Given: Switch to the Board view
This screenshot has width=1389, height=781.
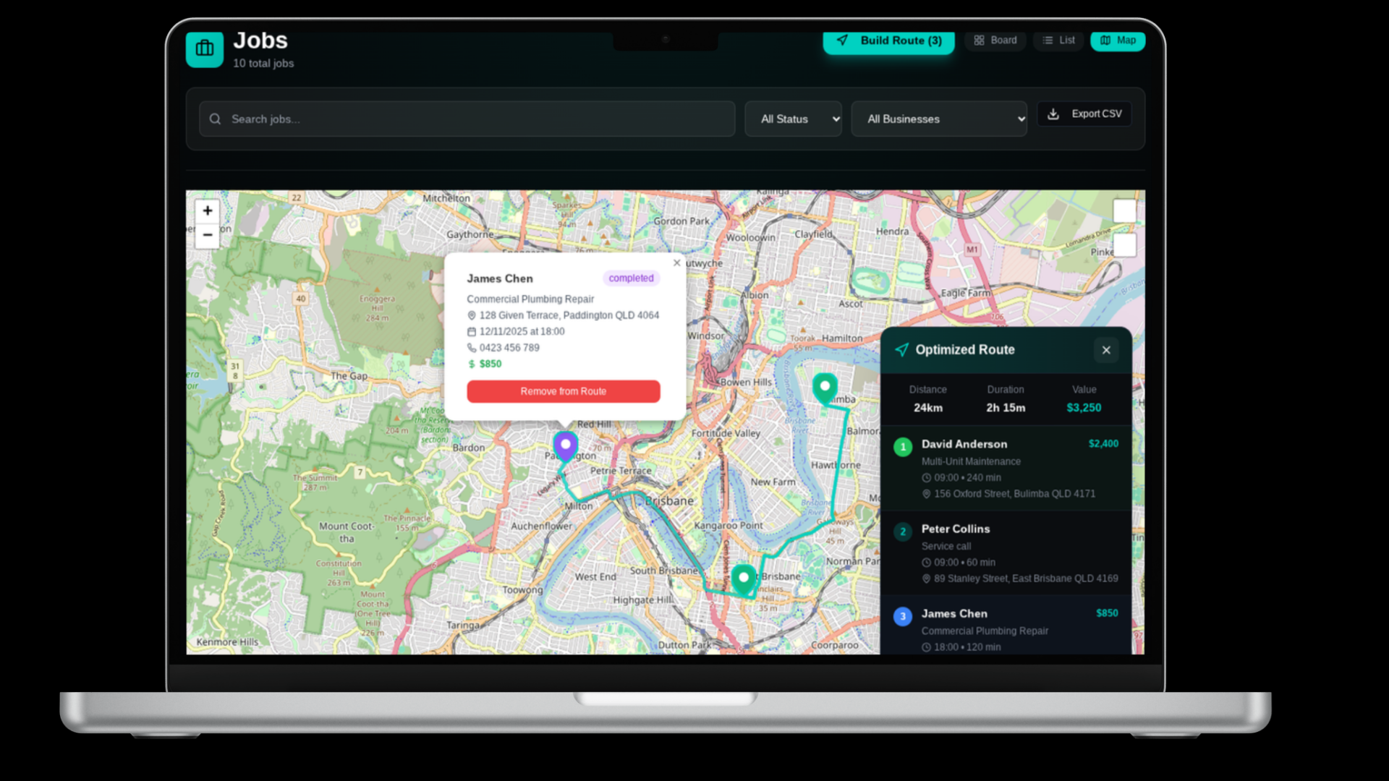Looking at the screenshot, I should [x=995, y=40].
